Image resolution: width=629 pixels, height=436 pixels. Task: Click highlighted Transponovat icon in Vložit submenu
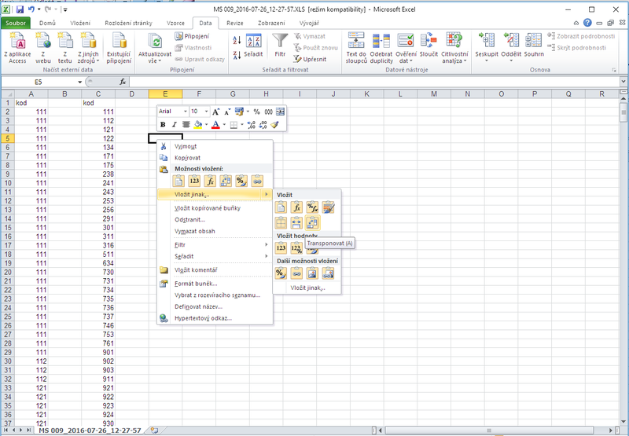312,222
